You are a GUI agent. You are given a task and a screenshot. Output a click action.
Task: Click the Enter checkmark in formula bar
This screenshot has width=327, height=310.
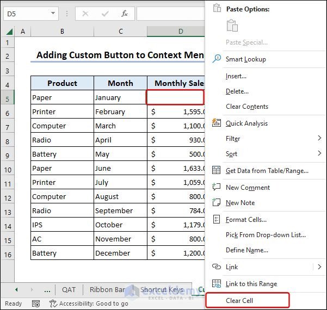[x=105, y=14]
